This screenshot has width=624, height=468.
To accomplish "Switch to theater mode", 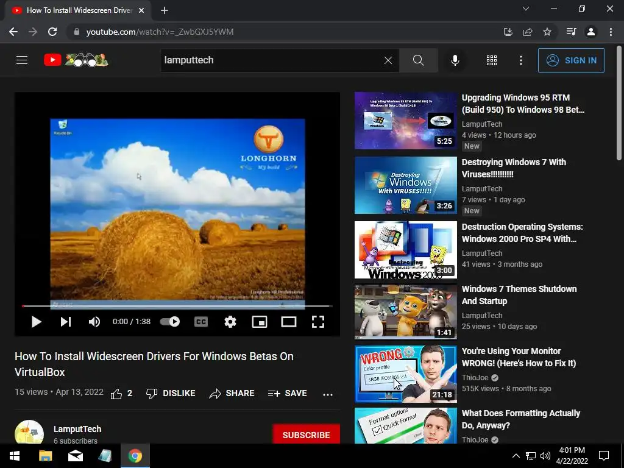I will (x=288, y=322).
